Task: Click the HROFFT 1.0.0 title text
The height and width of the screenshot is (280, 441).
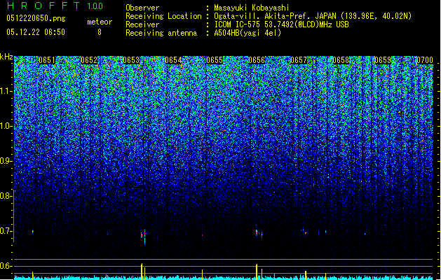Action: tap(55, 6)
